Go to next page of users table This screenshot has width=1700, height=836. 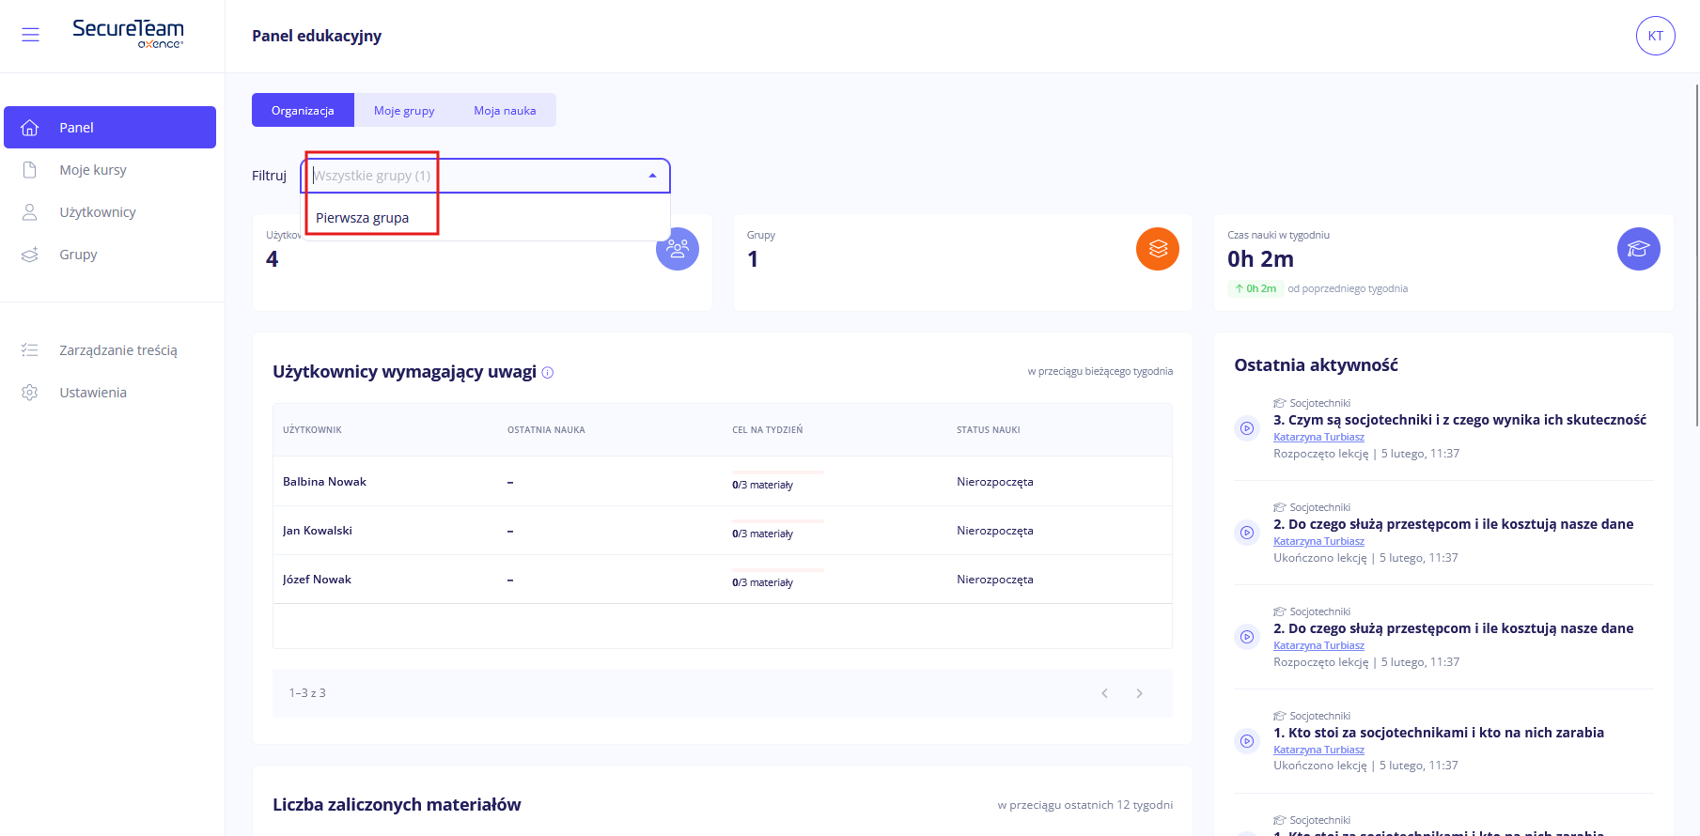pyautogui.click(x=1139, y=693)
